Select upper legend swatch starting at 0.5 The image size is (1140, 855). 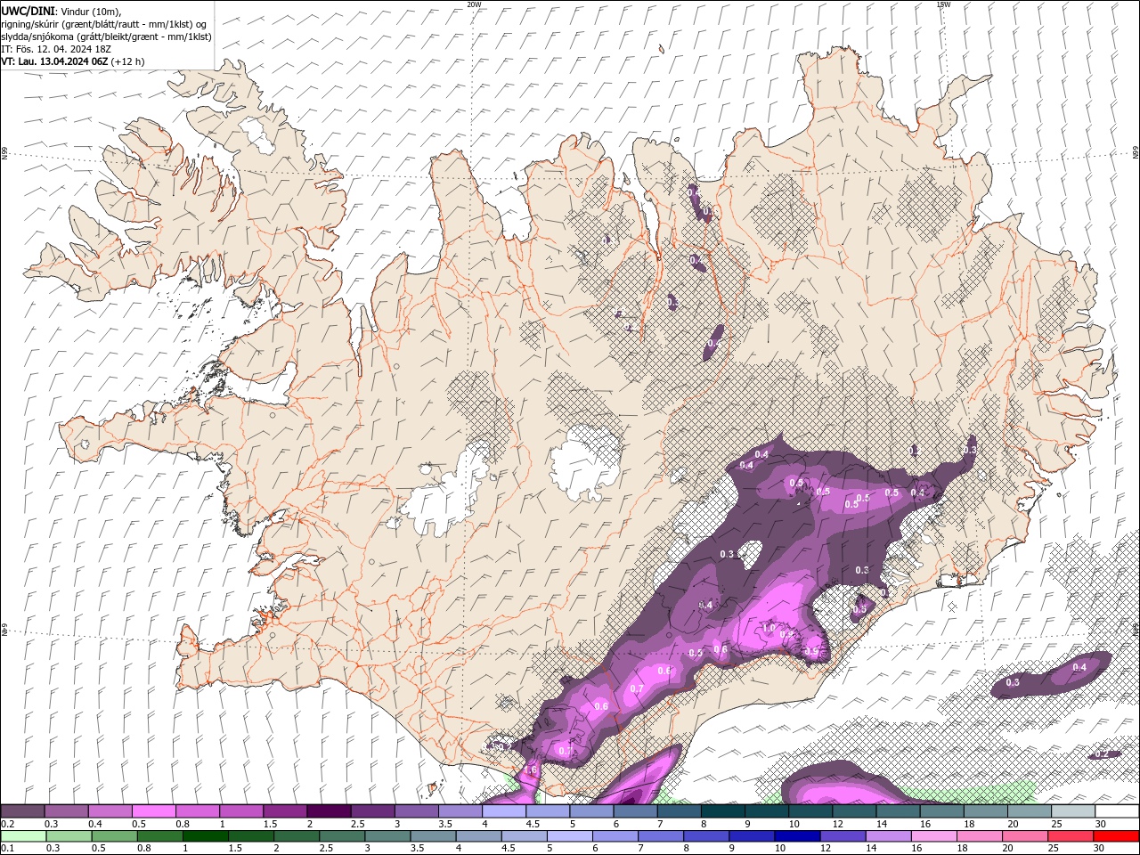click(x=153, y=811)
